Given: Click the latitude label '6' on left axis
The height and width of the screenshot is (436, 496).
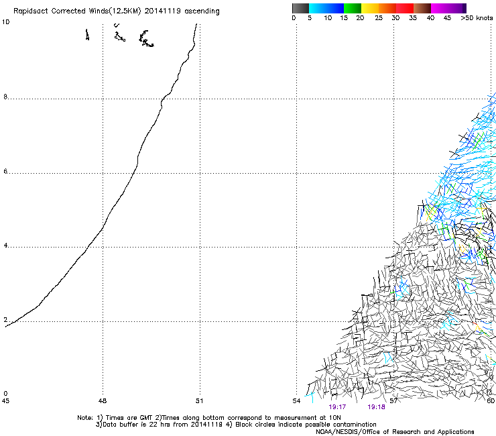Looking at the screenshot, I should [5, 171].
